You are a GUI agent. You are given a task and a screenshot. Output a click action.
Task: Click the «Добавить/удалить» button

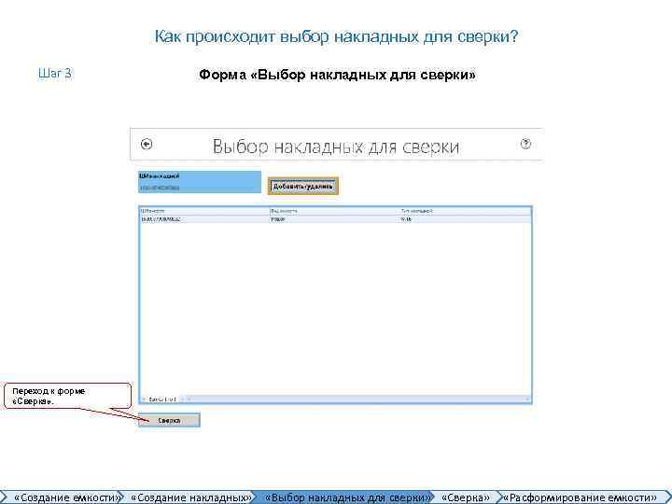pos(303,187)
